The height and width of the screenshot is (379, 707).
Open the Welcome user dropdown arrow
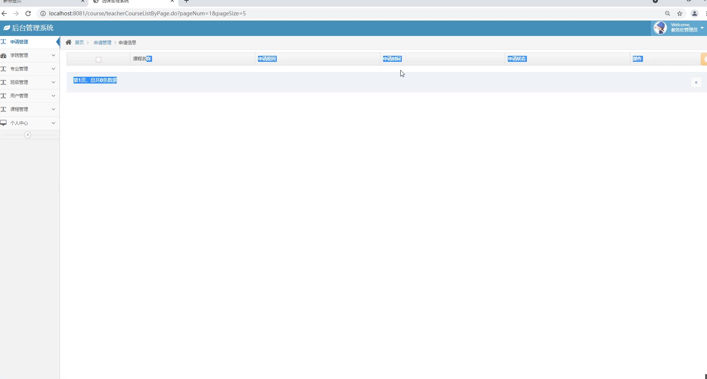tap(702, 28)
